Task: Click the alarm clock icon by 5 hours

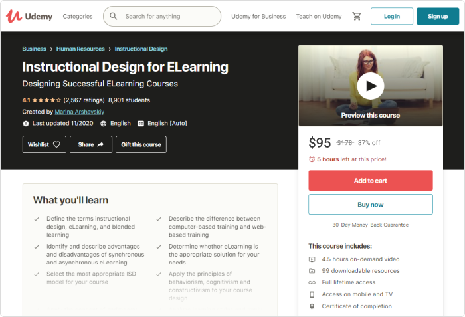Action: 312,159
